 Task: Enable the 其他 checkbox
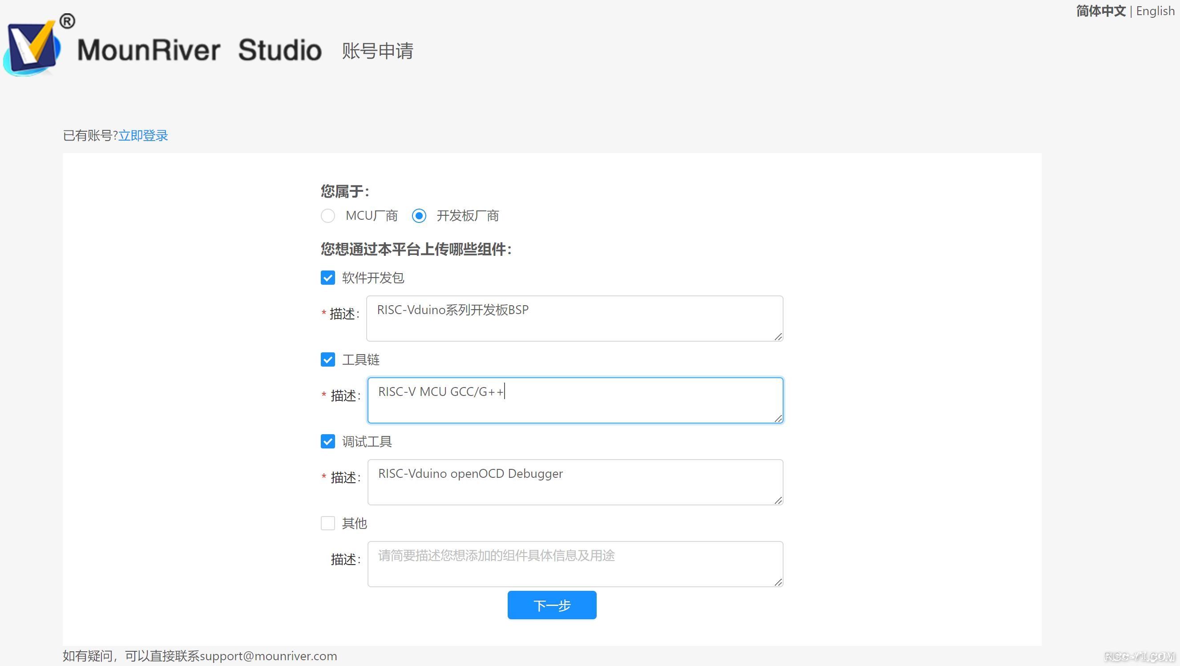327,523
